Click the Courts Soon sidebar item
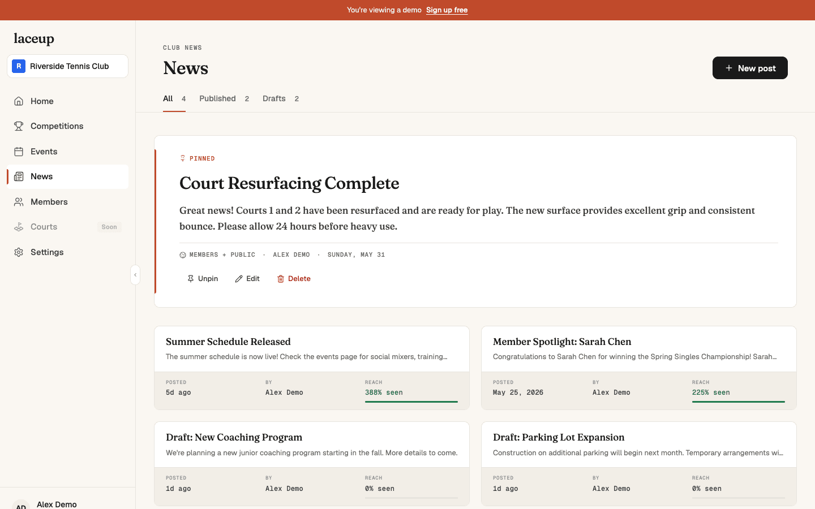Image resolution: width=815 pixels, height=509 pixels. coord(68,227)
